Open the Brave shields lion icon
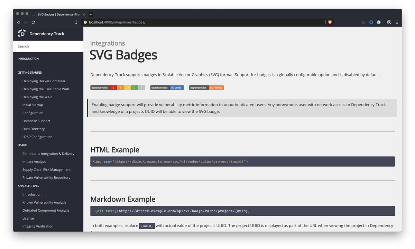The image size is (415, 249). (x=330, y=22)
